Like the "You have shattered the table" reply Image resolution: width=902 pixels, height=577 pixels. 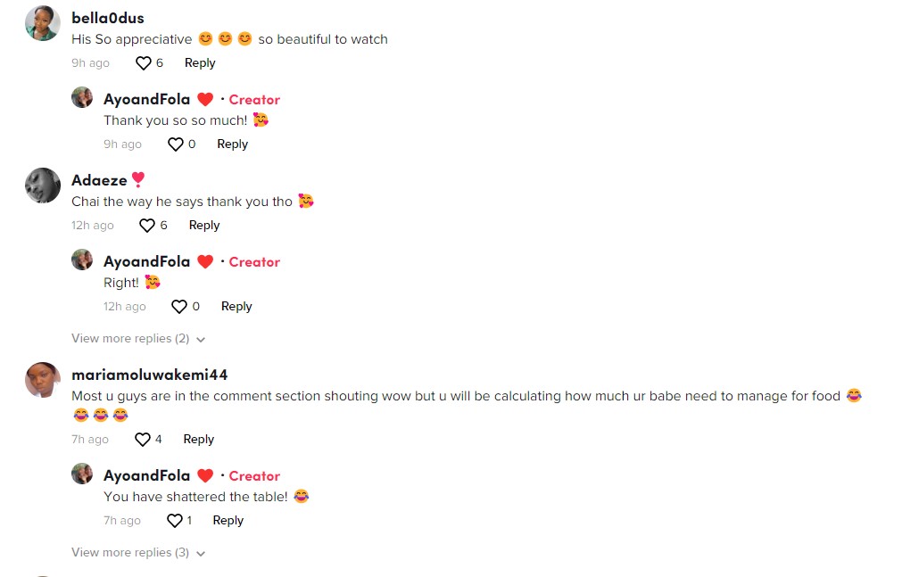[x=174, y=520]
